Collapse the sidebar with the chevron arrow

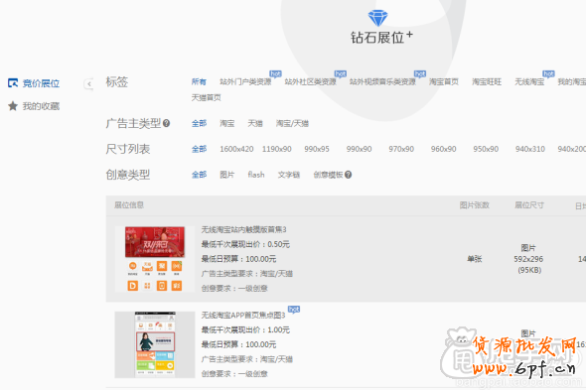click(89, 84)
